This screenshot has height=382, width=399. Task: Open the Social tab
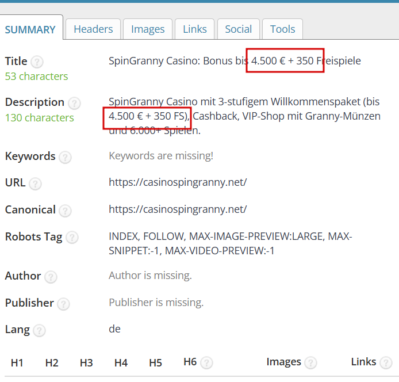tap(239, 29)
